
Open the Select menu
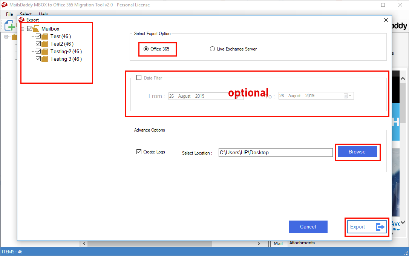[x=25, y=14]
